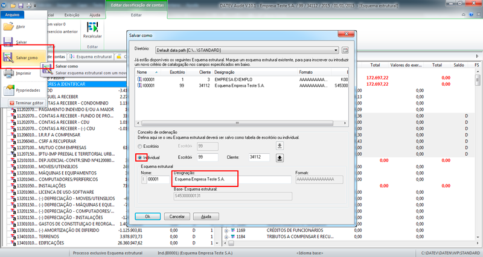483x257 pixels.
Task: Sort list by Cliente column header
Action: click(200, 72)
